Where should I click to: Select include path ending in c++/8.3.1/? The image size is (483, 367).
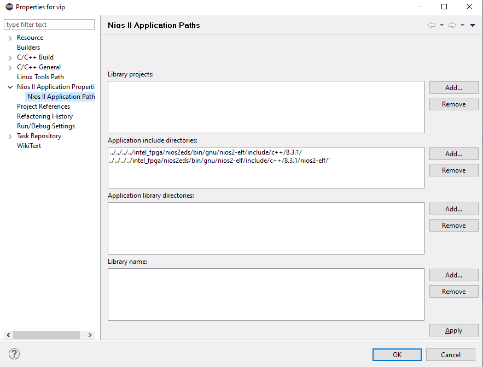coord(206,152)
